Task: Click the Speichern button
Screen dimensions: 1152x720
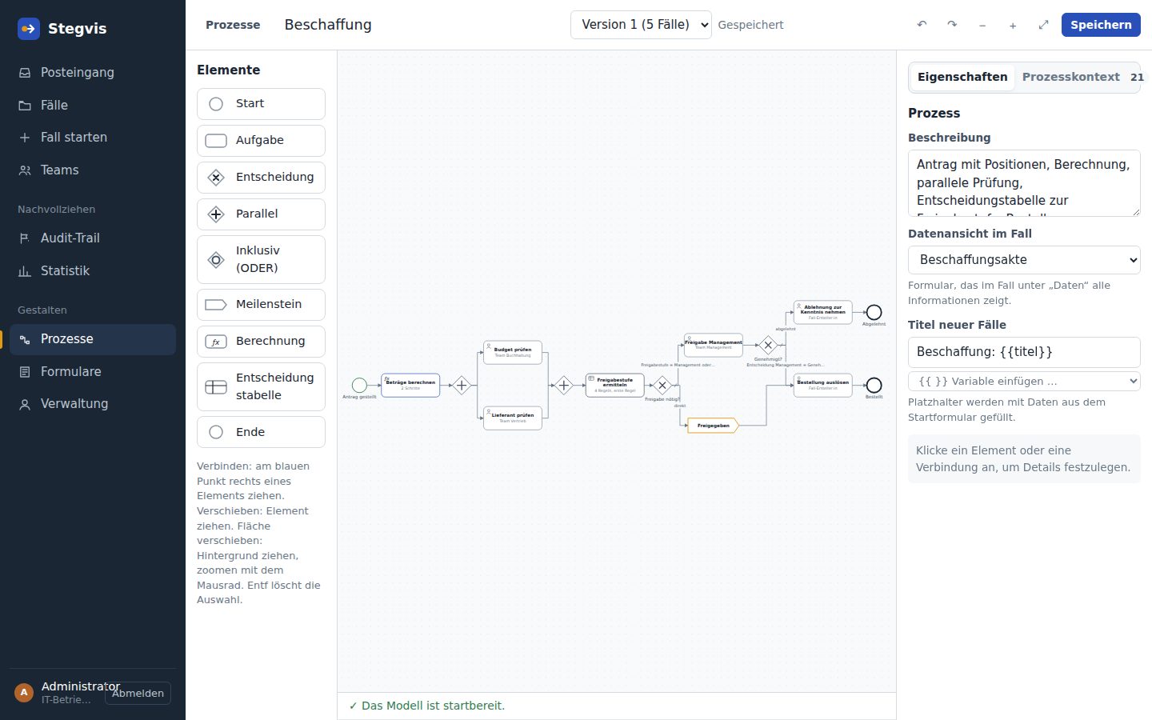Action: coord(1101,25)
